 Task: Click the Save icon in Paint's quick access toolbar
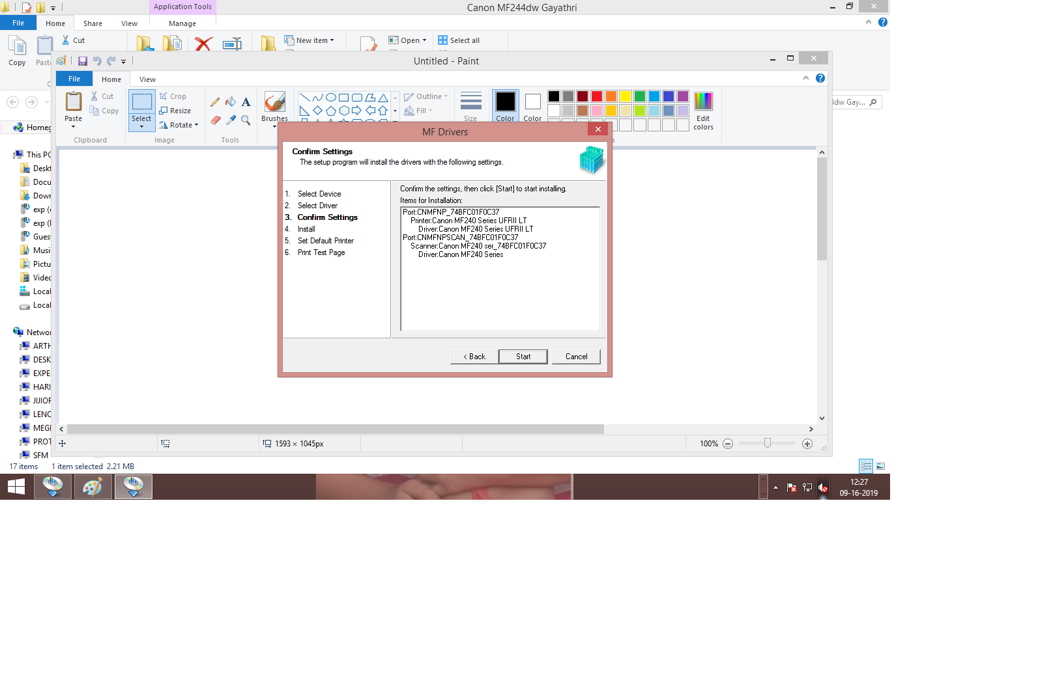(83, 61)
